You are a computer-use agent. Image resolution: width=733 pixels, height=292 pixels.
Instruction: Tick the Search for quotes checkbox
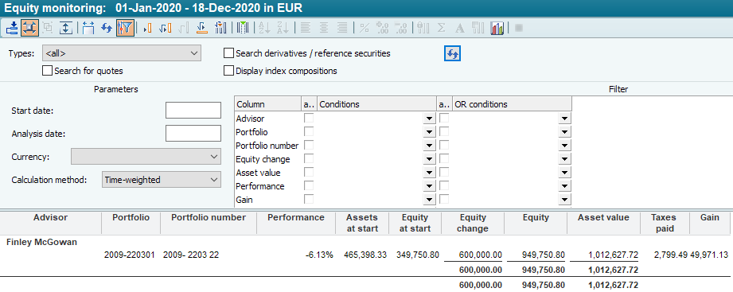[47, 71]
